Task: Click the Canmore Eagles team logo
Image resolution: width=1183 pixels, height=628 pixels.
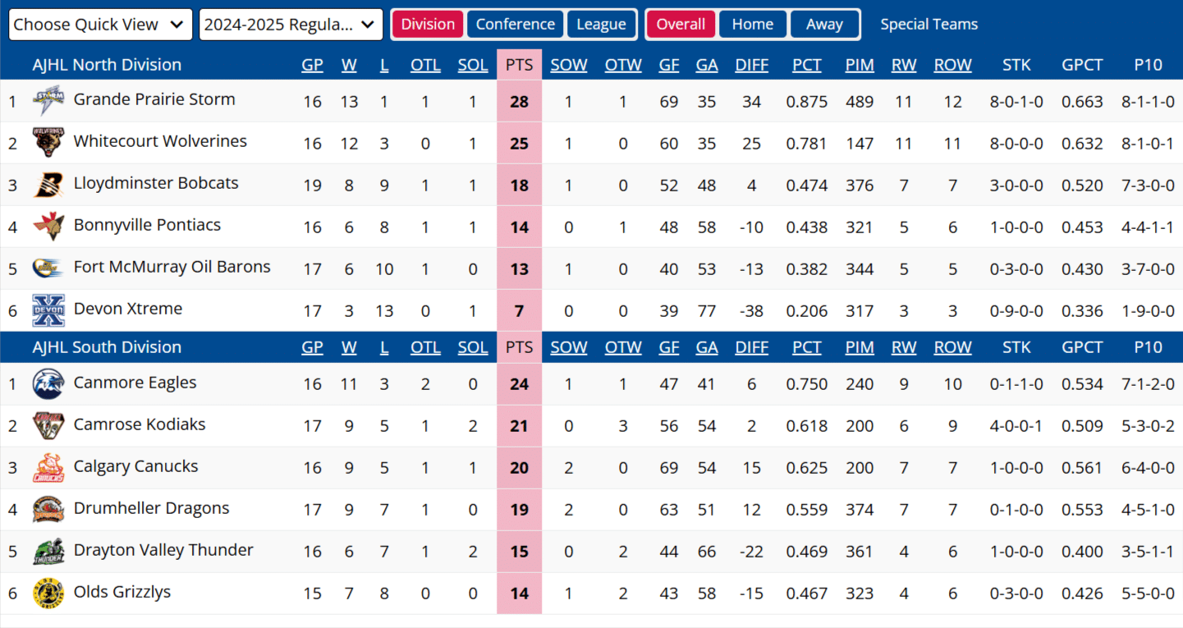Action: tap(48, 383)
